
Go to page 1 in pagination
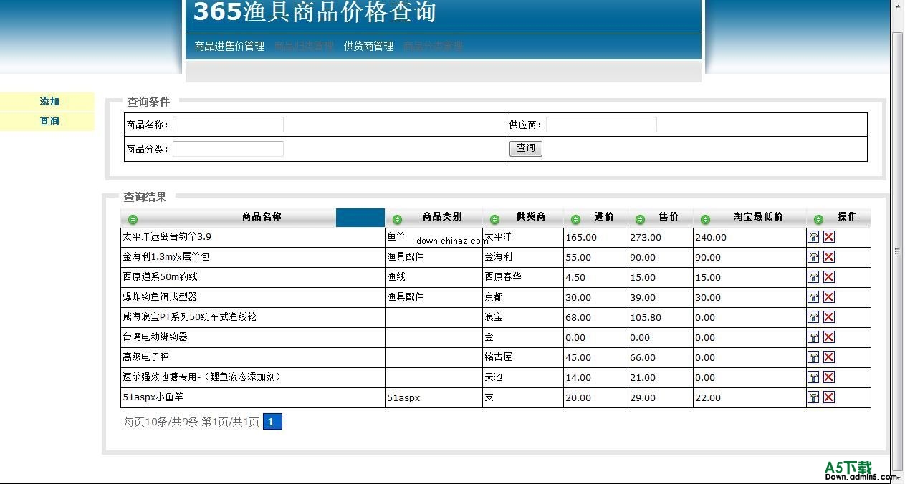(x=272, y=422)
